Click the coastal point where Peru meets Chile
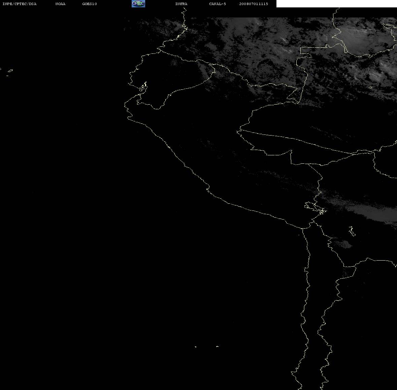This screenshot has height=390, width=397. [302, 228]
